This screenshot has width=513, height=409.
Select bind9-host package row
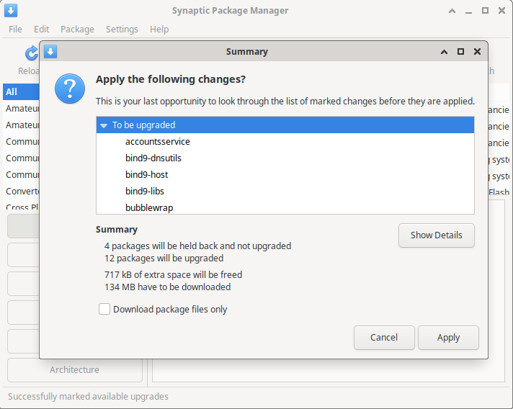[285, 174]
